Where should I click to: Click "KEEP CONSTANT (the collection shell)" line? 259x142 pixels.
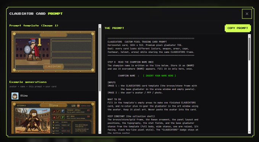(131, 116)
